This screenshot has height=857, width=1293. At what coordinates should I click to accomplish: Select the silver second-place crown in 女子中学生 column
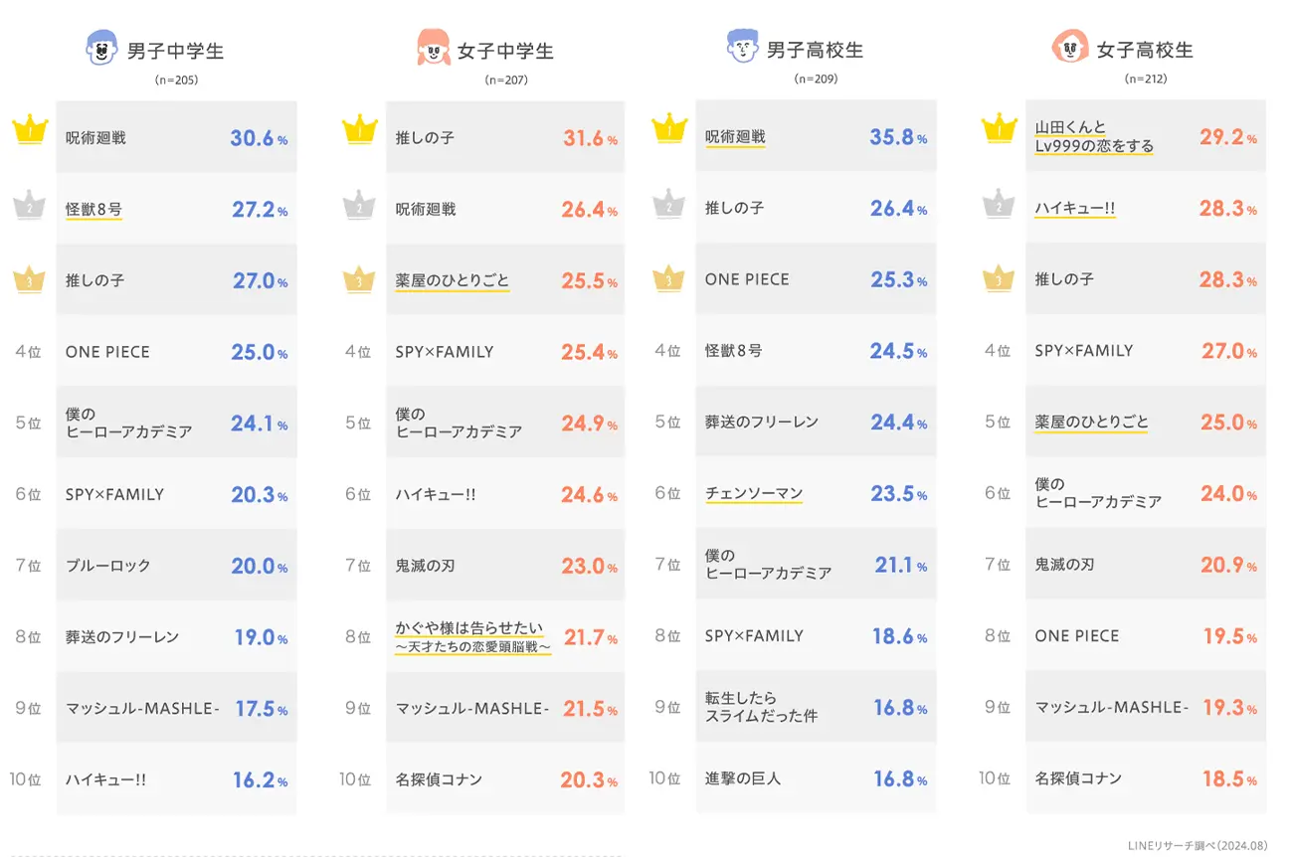click(x=359, y=204)
